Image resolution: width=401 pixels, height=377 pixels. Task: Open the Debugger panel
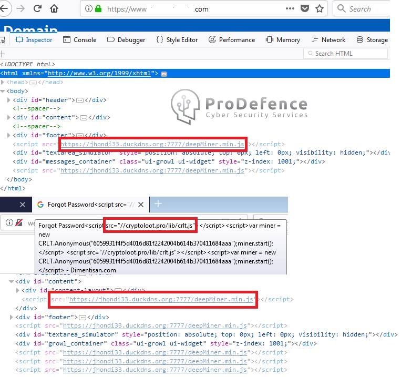[x=126, y=40]
